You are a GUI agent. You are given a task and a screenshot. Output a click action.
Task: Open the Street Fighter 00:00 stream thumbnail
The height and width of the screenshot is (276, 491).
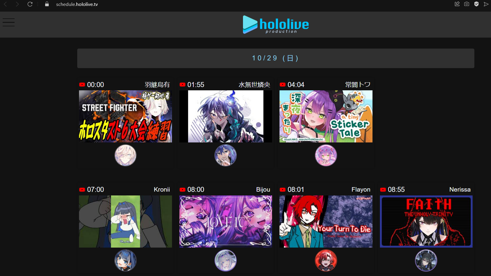125,116
